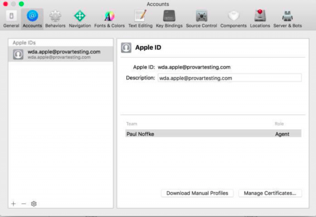The height and width of the screenshot is (217, 316).
Task: Select wda.apple@provartesting.com in Apple IDs list
Action: (61, 54)
